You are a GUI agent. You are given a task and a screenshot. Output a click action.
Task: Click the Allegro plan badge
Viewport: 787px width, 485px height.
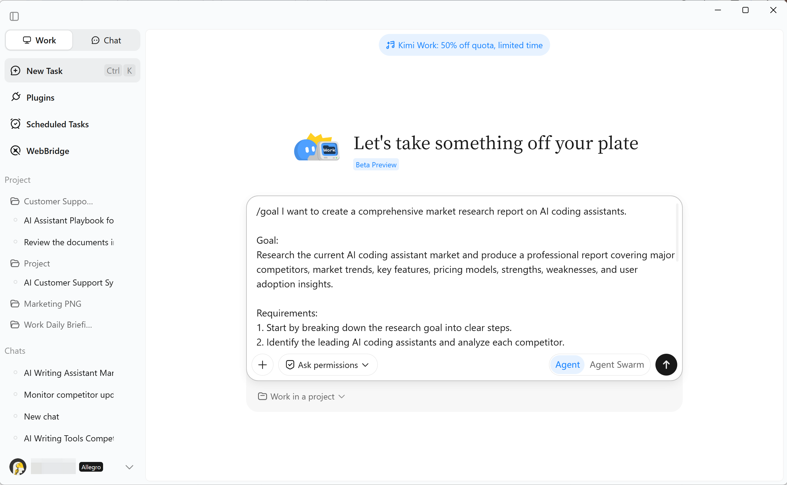(91, 467)
